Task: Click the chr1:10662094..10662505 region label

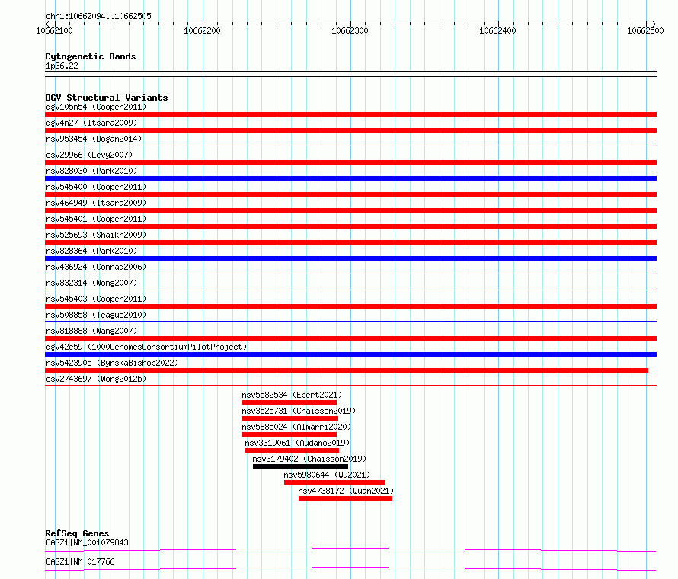Action: [x=98, y=16]
